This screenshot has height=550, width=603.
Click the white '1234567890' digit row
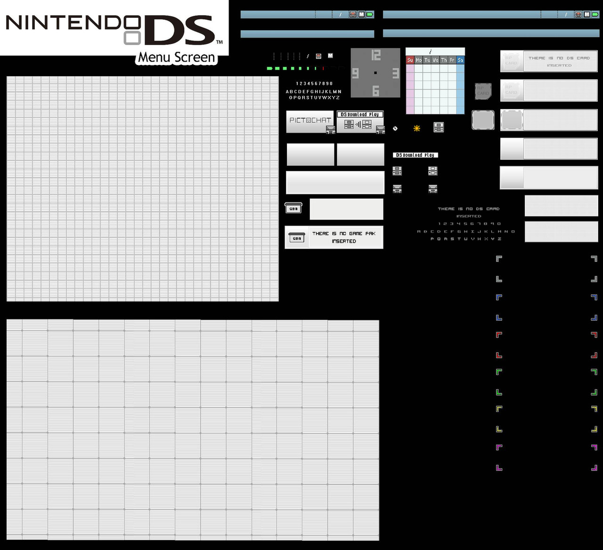tap(314, 83)
